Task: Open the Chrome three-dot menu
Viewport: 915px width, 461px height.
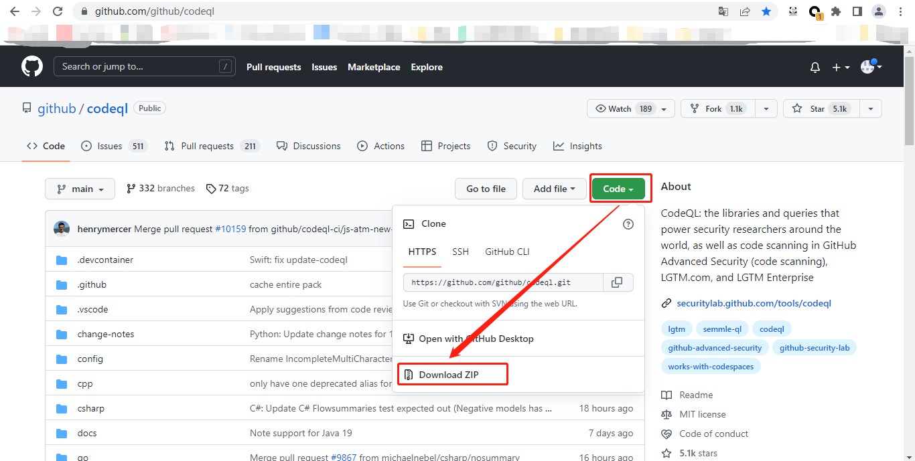Action: (x=900, y=11)
